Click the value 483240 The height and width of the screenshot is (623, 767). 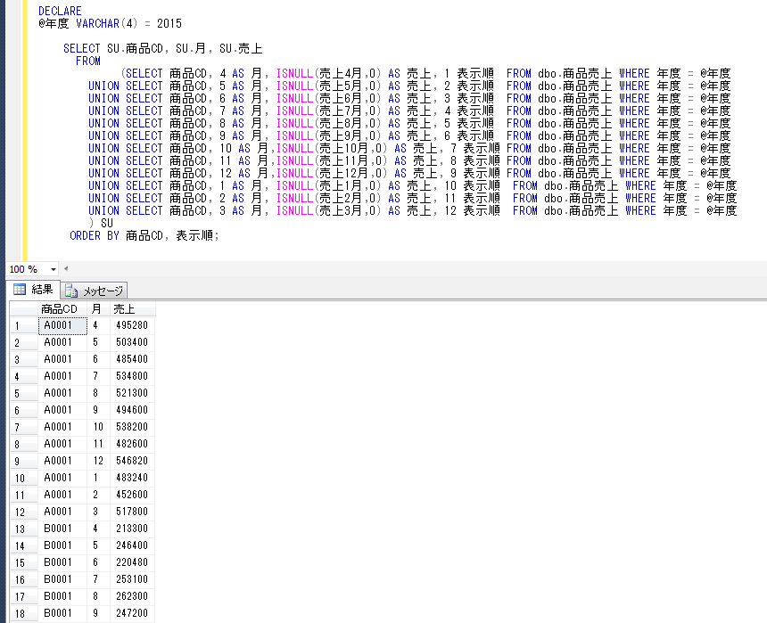pyautogui.click(x=132, y=478)
